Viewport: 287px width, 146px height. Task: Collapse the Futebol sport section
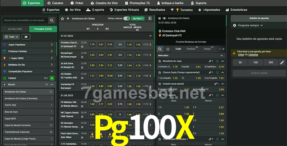52,78
